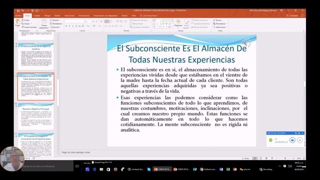320x180 pixels.
Task: Switch to the Dibujar tab
Action: (47, 15)
